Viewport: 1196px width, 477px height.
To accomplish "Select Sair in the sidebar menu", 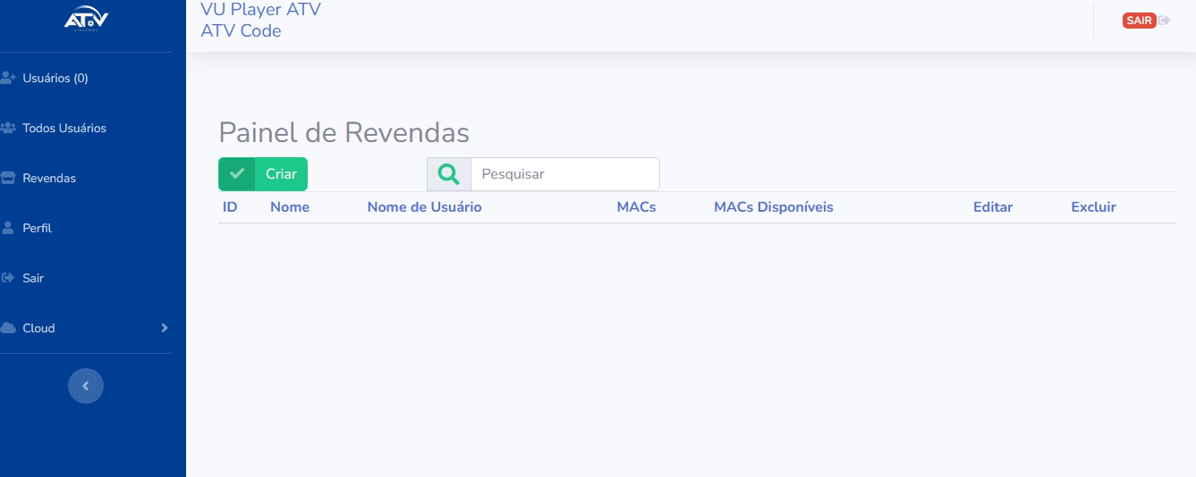I will click(x=33, y=278).
